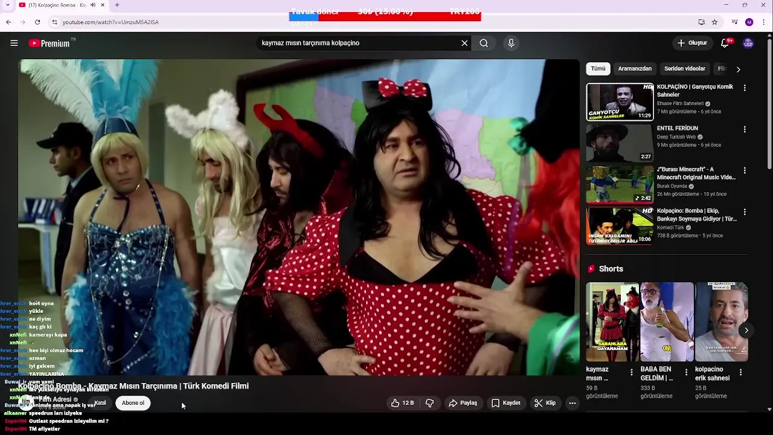Open Chrome three-dot menu

[x=764, y=22]
